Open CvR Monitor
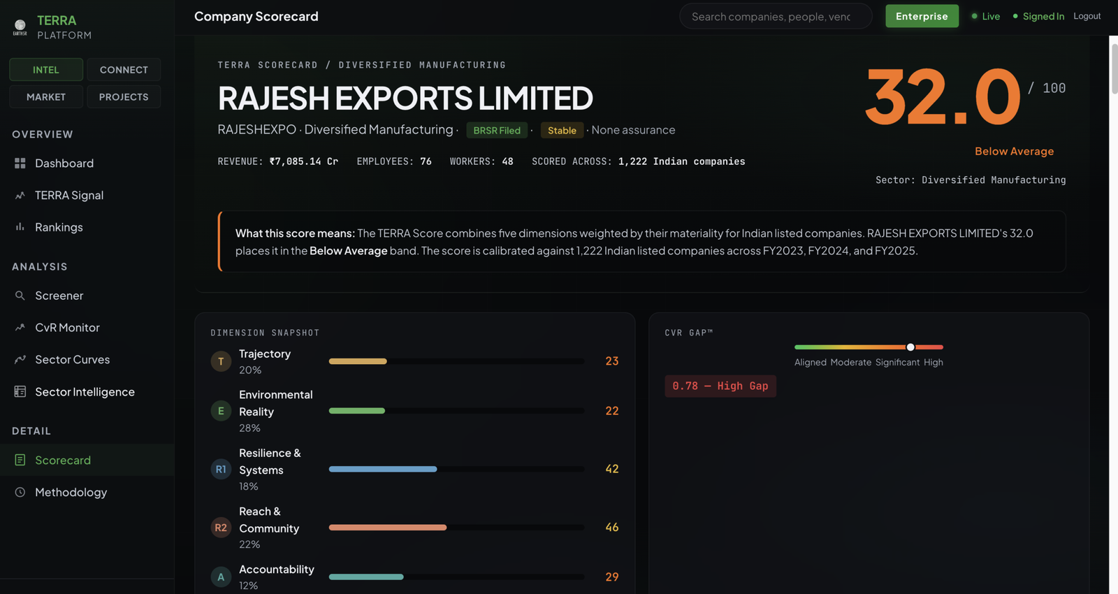 click(x=87, y=327)
